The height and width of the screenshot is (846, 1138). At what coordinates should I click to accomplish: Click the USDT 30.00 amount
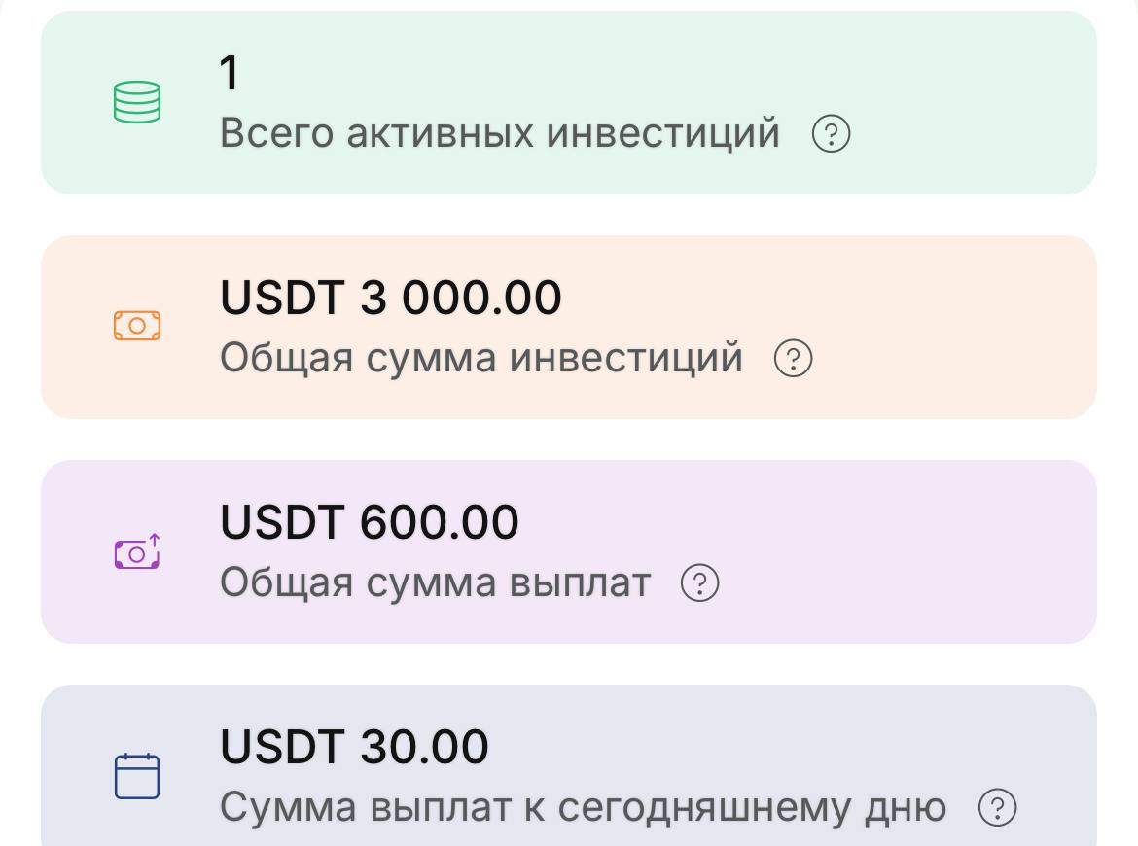click(x=355, y=747)
